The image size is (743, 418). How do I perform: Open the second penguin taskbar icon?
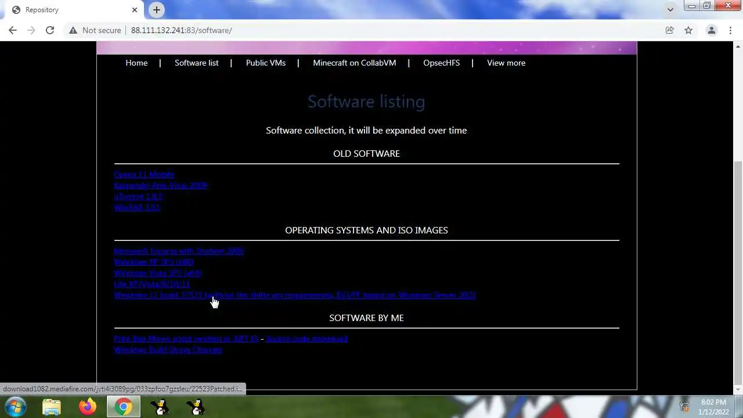196,407
